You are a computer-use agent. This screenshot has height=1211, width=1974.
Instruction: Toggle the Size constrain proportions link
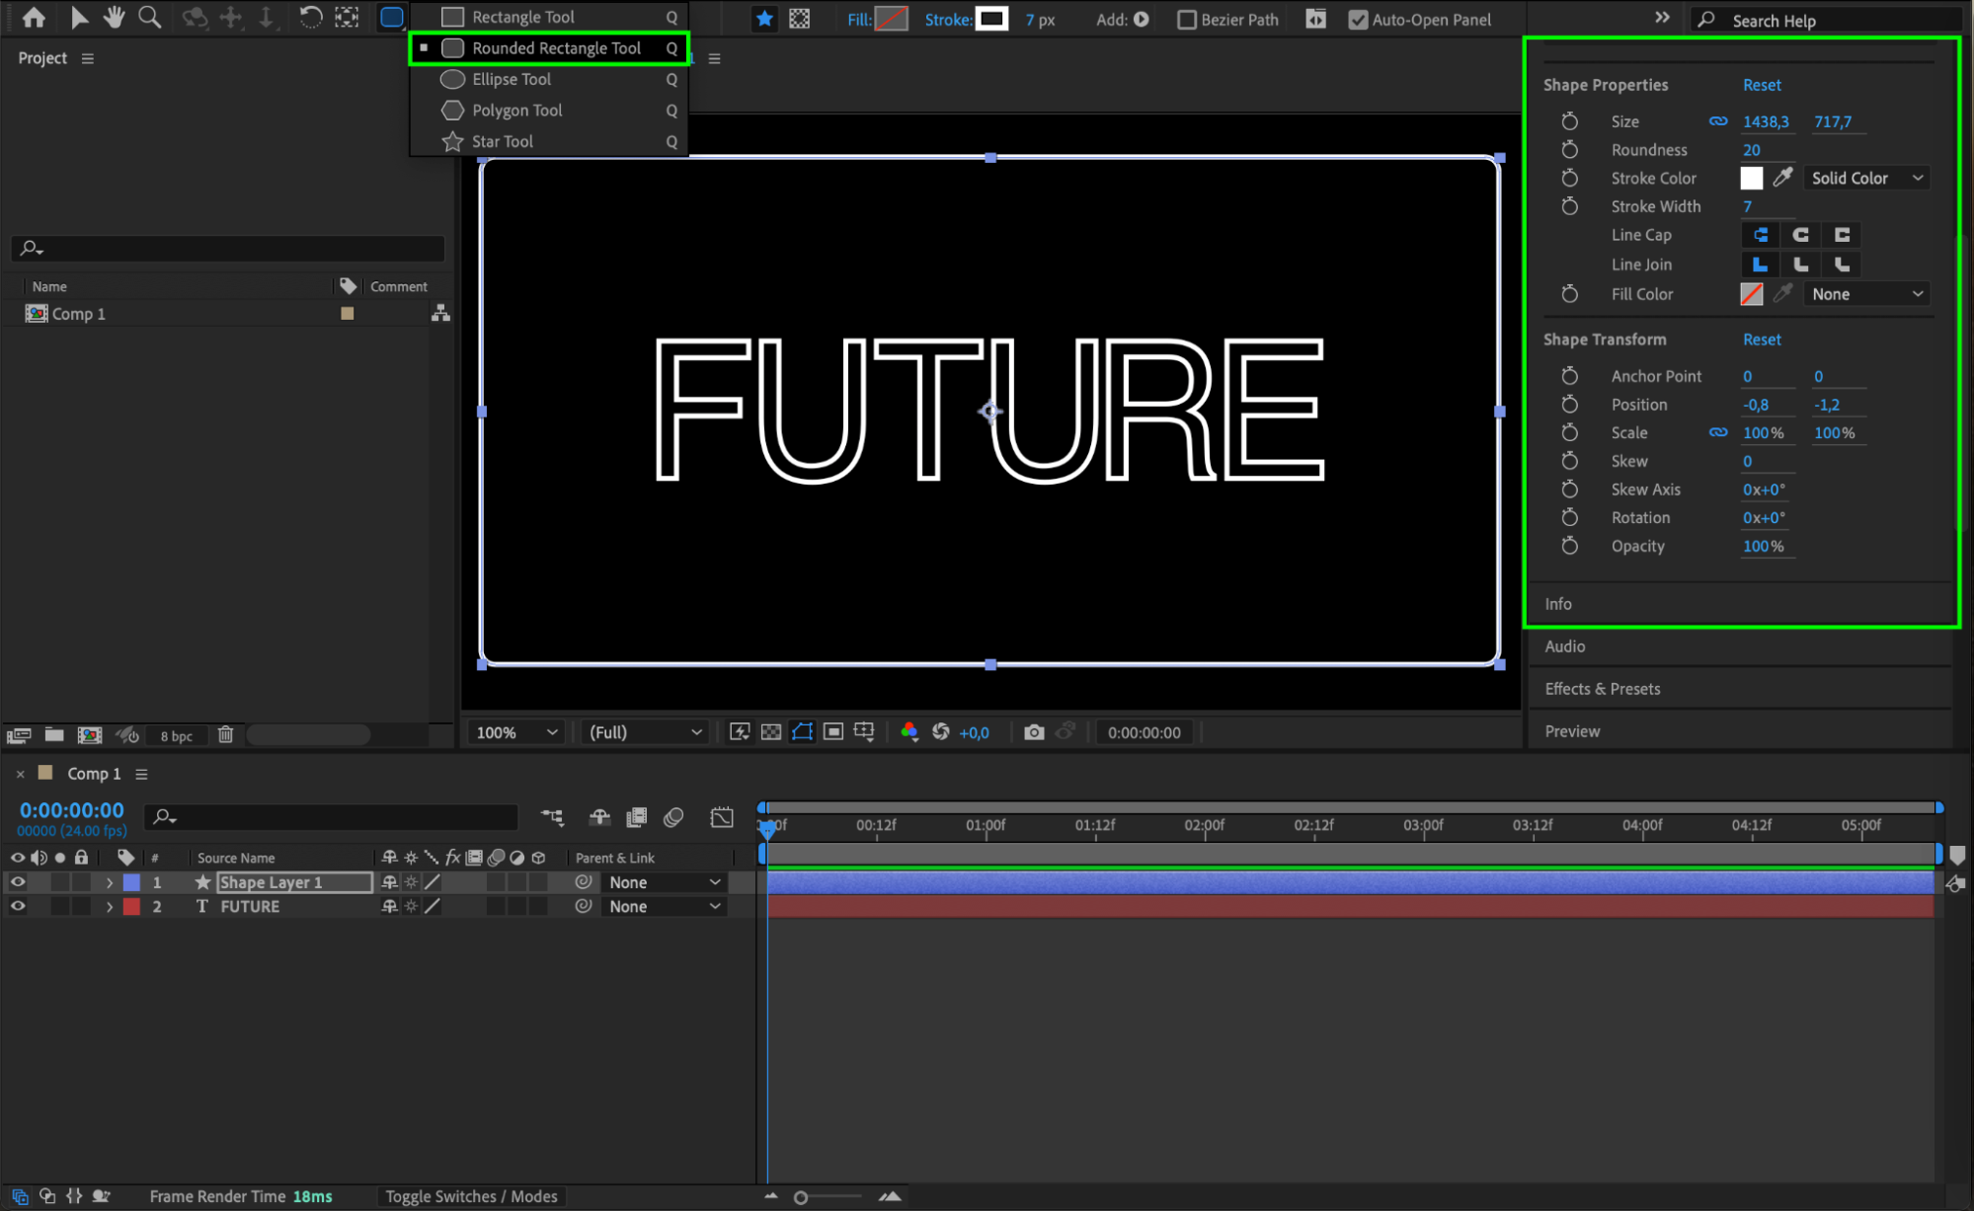point(1718,121)
